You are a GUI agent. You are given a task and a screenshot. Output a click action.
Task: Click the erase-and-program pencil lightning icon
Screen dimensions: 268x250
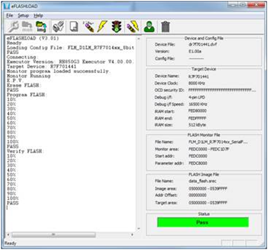[133, 26]
